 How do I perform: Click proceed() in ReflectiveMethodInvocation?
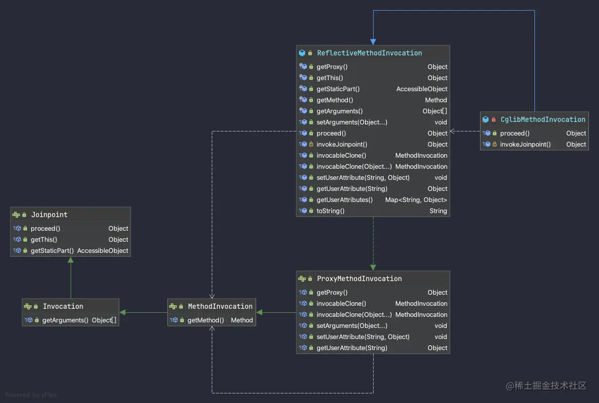(331, 133)
